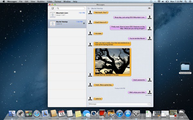
Task: Open the File menu
Action: (x=21, y=2)
